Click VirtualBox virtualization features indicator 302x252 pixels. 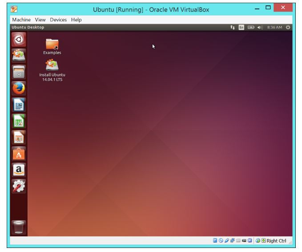250,240
